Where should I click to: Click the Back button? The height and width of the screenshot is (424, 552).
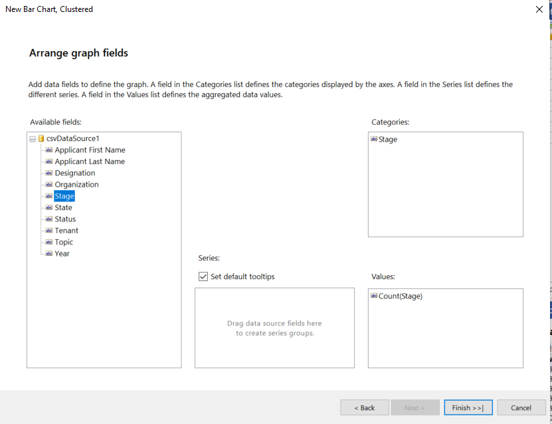pos(365,407)
